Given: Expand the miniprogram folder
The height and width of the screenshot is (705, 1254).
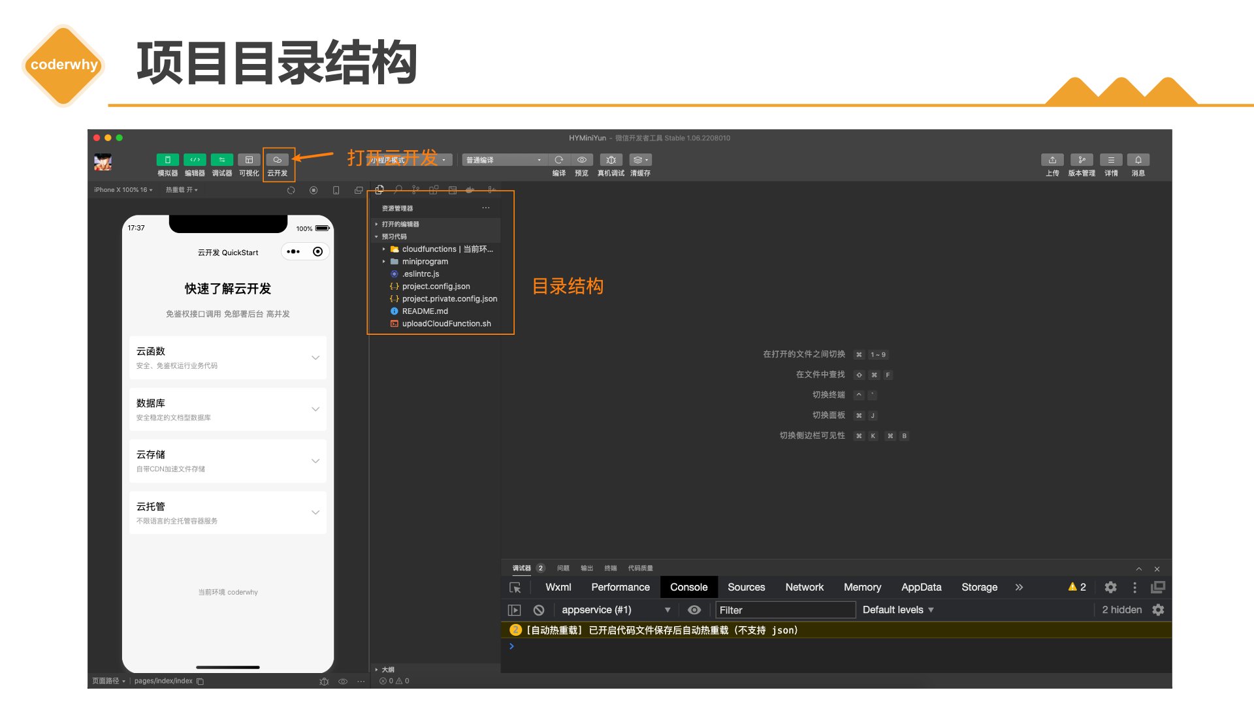Looking at the screenshot, I should click(436, 261).
